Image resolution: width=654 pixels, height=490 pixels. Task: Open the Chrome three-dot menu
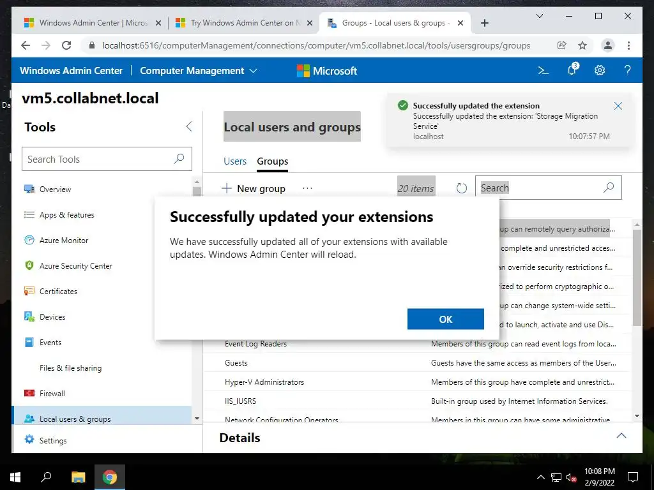pos(628,45)
